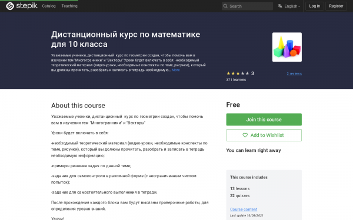Screen dimensions: 353x220
Task: Open the Course content link
Action: (x=244, y=209)
